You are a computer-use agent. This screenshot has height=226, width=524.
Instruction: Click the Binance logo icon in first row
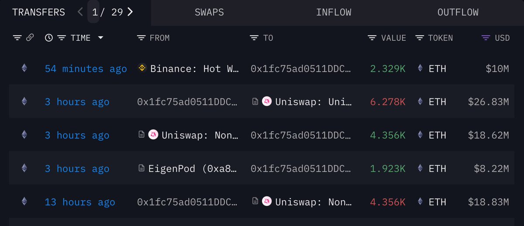tap(142, 68)
